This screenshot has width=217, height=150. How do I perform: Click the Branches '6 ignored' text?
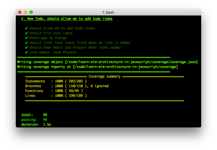(x=99, y=86)
